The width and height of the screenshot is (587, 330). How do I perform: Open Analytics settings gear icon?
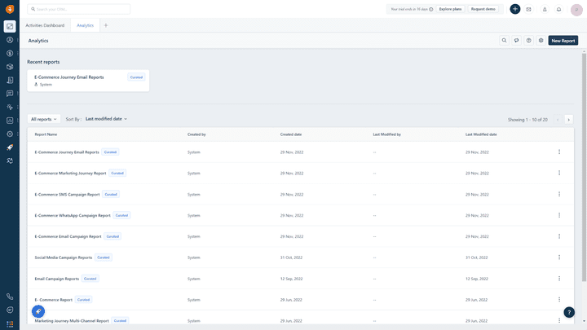(541, 40)
